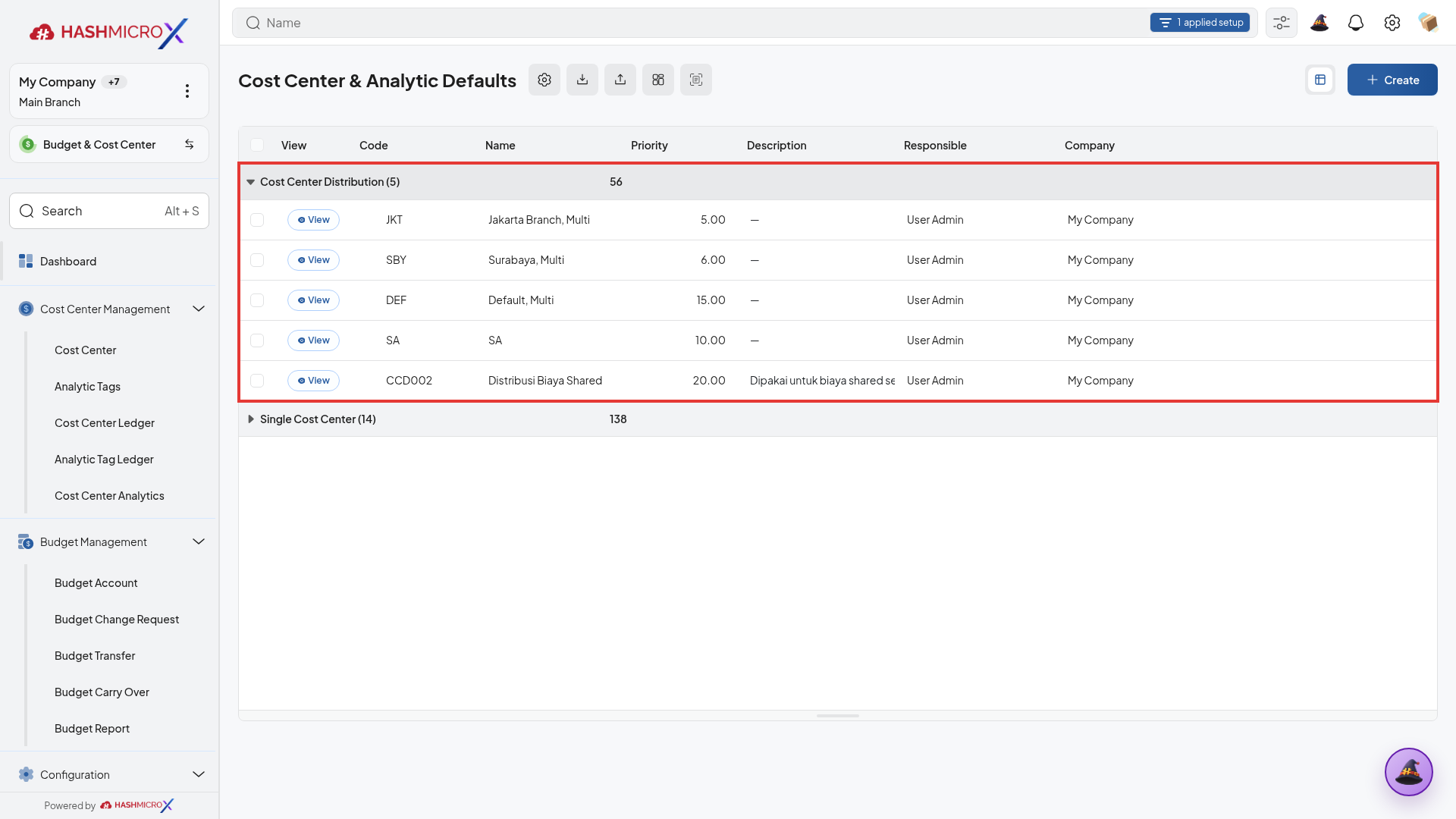Tick the checkbox for the JKT row
Screen dimensions: 1456x819
click(x=257, y=220)
